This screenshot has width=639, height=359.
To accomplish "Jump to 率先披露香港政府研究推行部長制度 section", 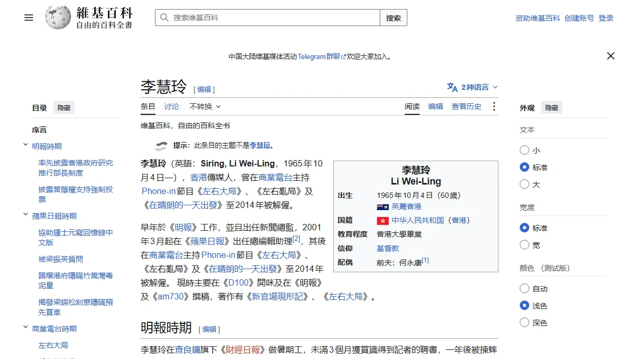I will pos(76,168).
